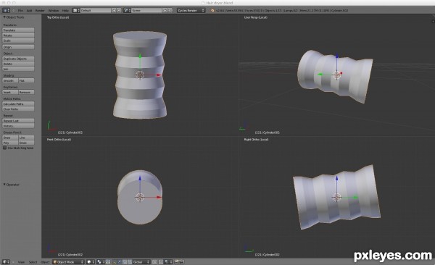Click the Translate button
The width and height of the screenshot is (435, 265).
(18, 30)
